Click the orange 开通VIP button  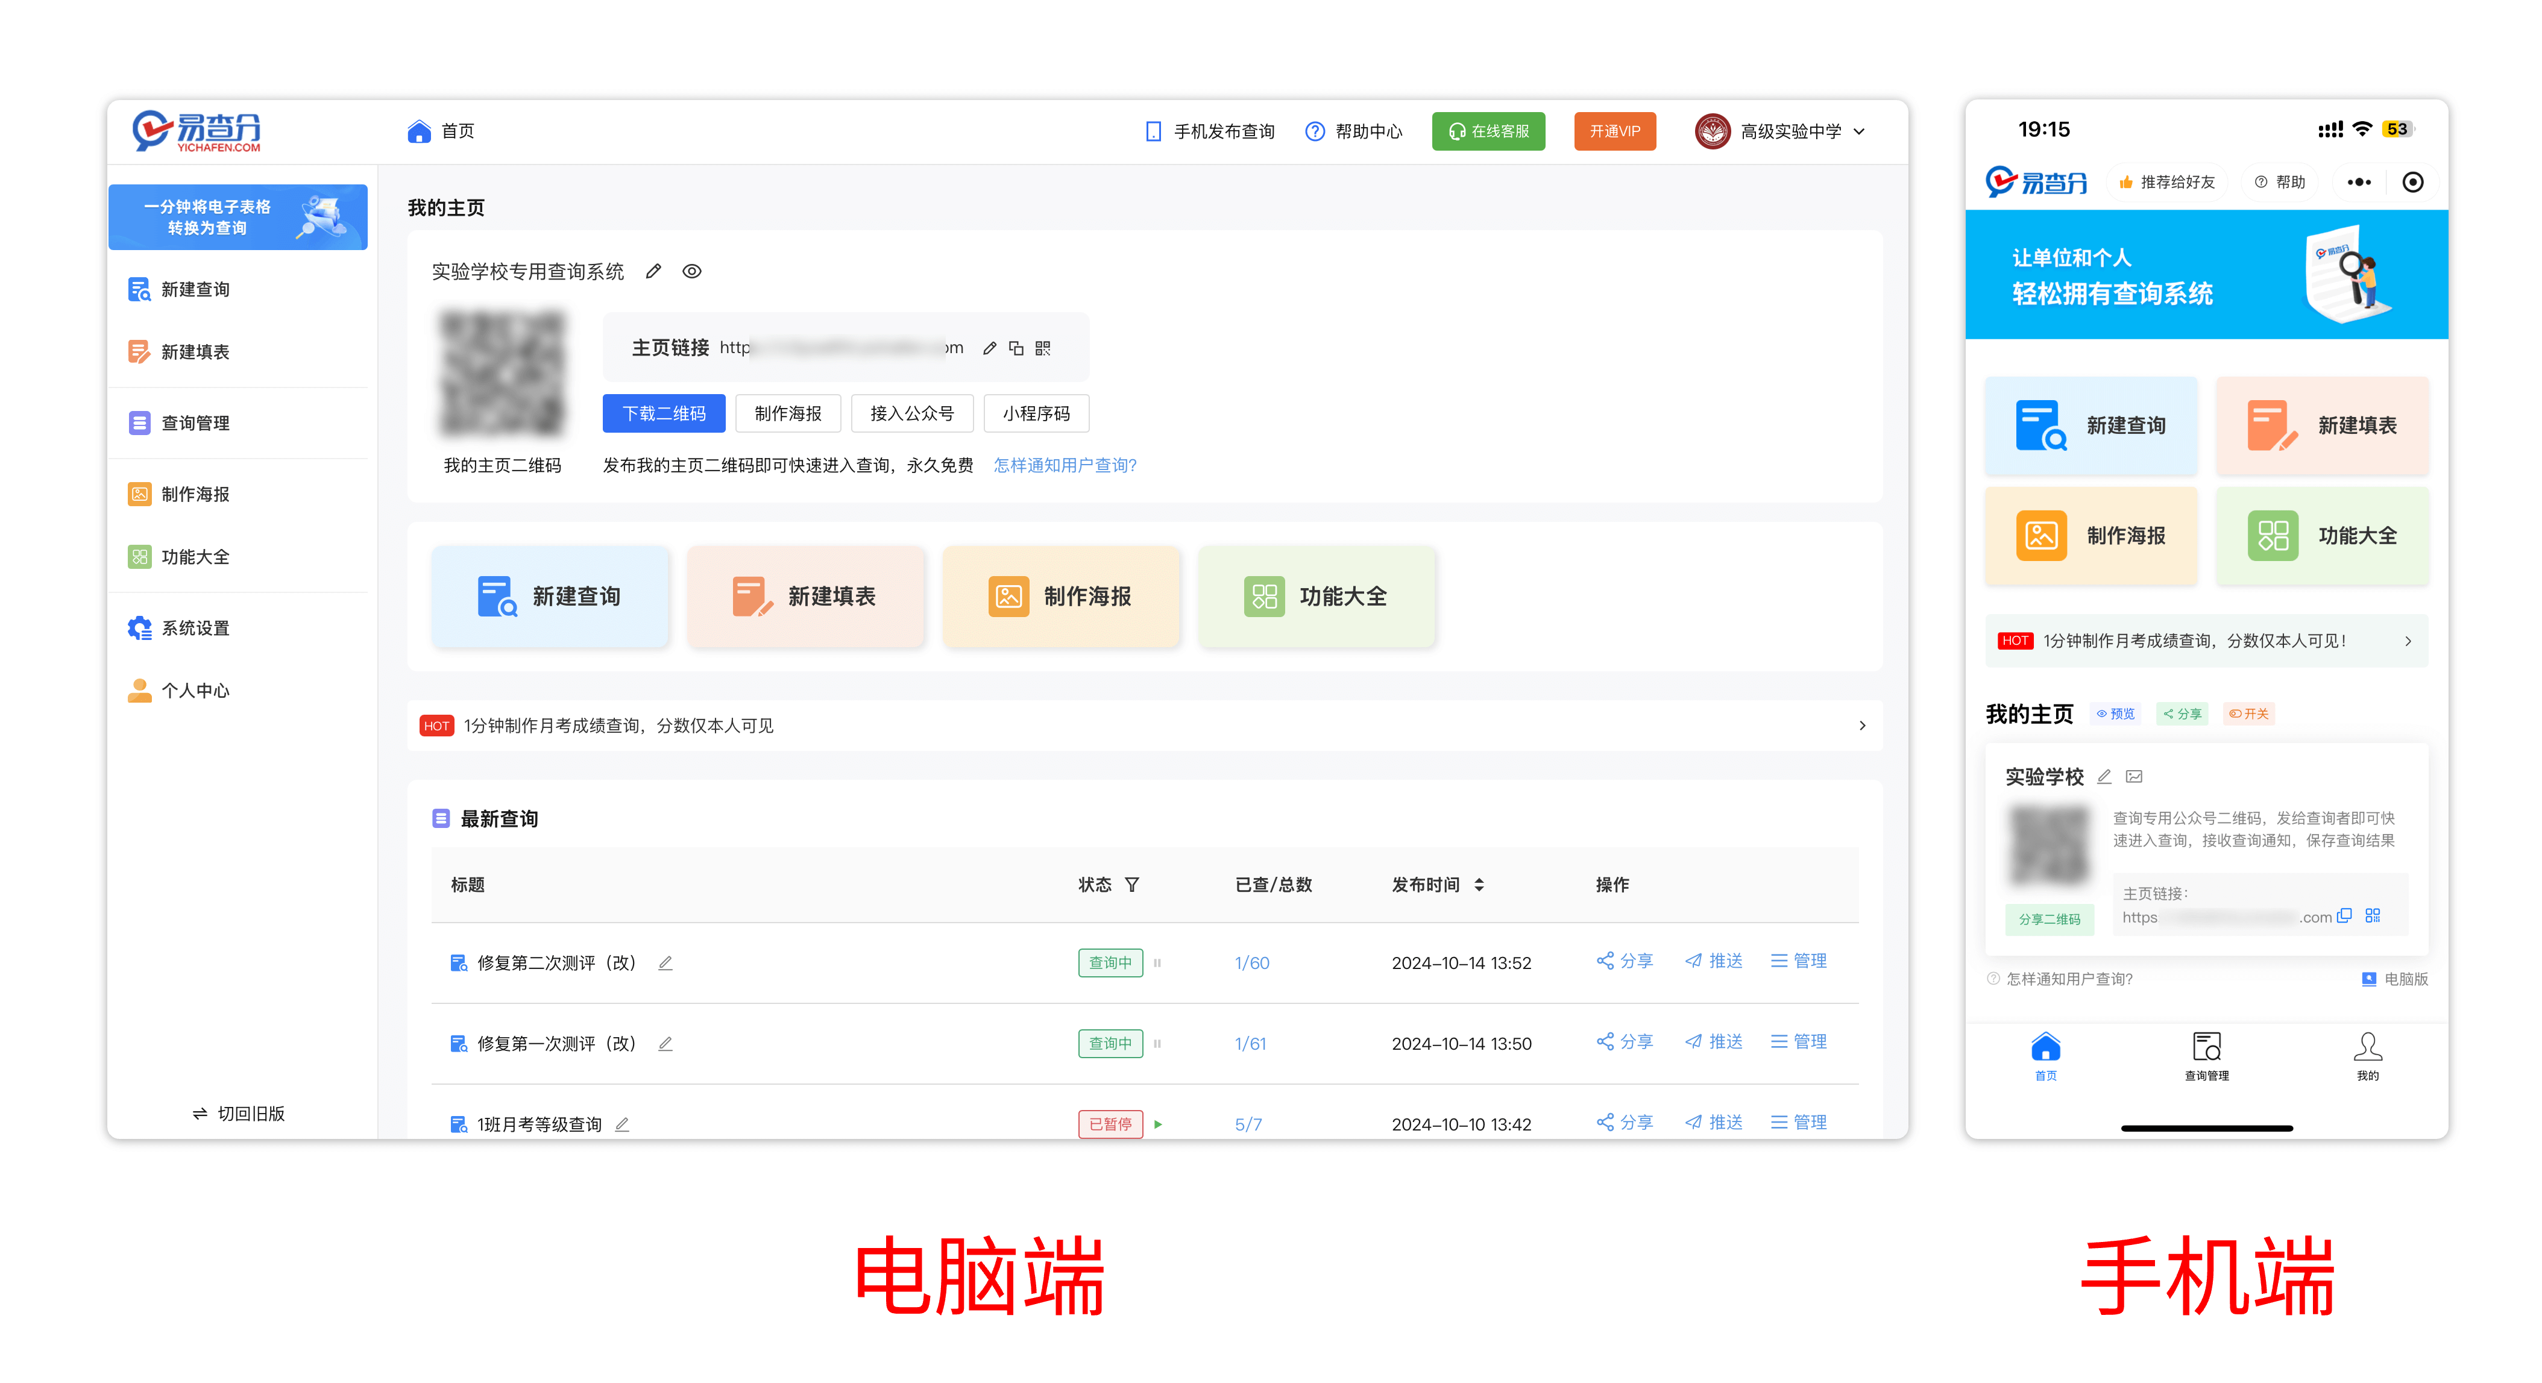point(1614,131)
